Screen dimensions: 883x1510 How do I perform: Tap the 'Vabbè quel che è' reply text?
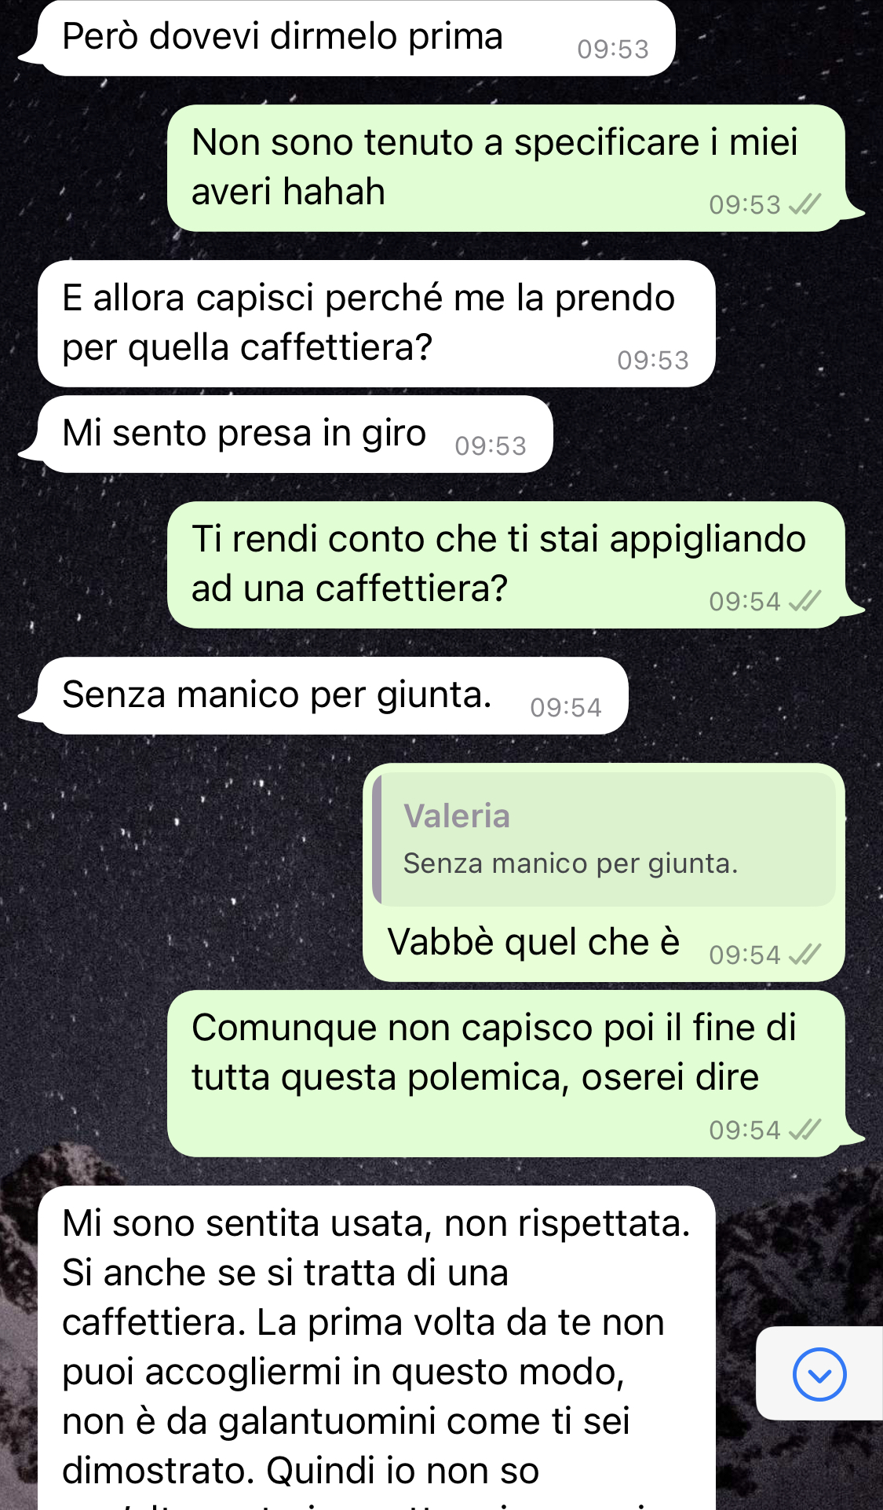534,941
